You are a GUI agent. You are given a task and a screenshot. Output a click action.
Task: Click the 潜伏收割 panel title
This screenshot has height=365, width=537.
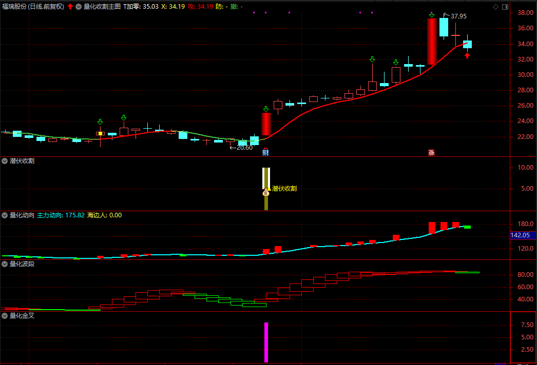pyautogui.click(x=22, y=161)
